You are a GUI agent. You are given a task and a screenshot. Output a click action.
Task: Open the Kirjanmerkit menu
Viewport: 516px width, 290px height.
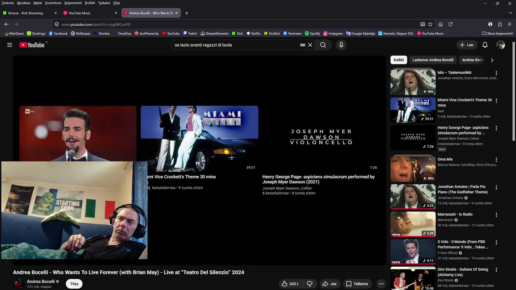(x=73, y=3)
